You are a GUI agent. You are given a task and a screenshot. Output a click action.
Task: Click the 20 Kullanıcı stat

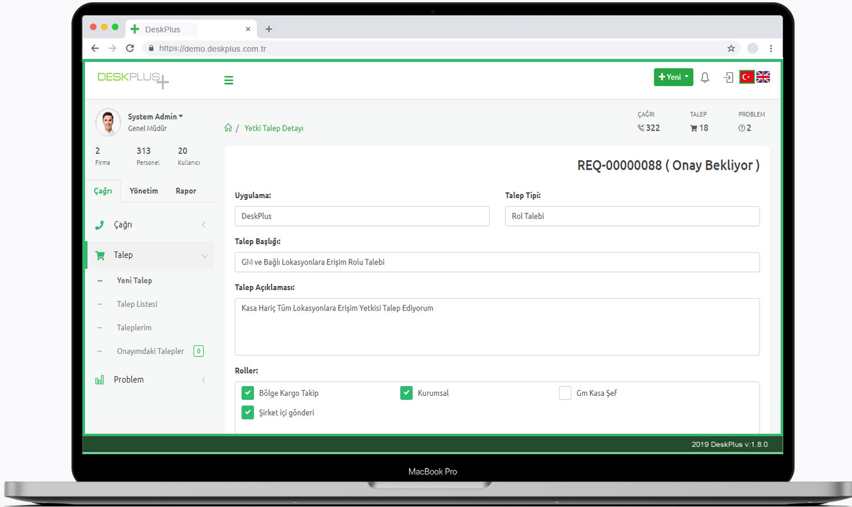pos(189,156)
